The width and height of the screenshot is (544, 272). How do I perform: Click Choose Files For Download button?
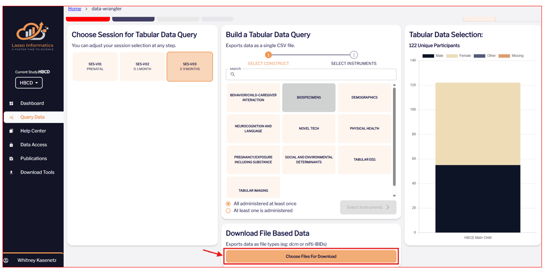(x=311, y=257)
